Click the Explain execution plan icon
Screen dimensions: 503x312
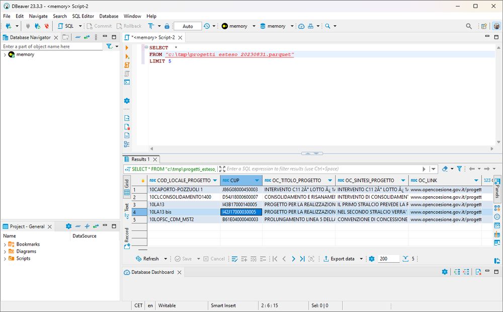(127, 73)
